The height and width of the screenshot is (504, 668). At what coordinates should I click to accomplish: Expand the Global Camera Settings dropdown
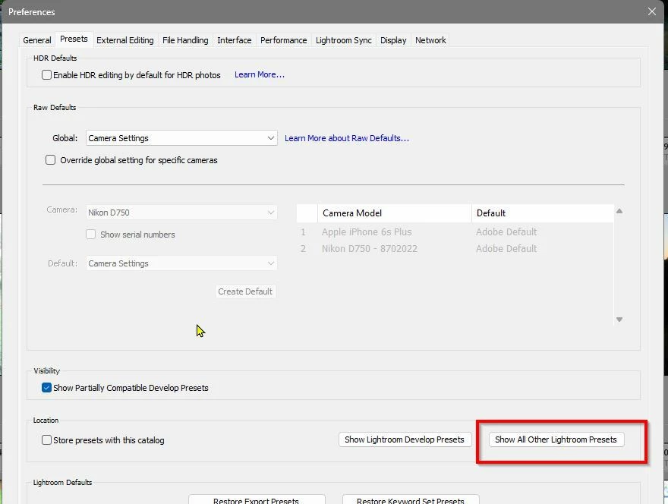(181, 138)
